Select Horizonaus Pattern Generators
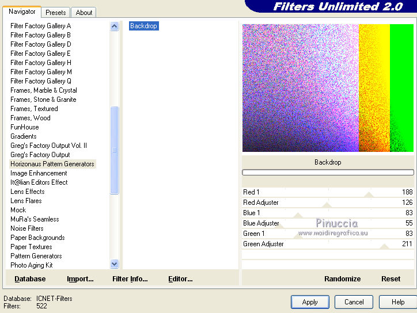 coord(52,164)
